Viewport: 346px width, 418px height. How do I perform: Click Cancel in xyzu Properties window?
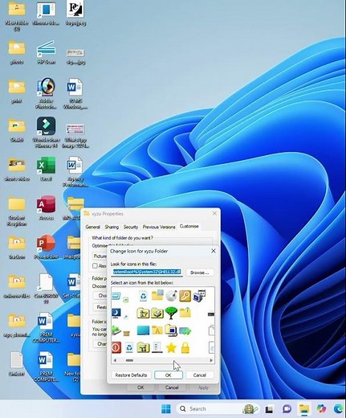click(x=172, y=387)
